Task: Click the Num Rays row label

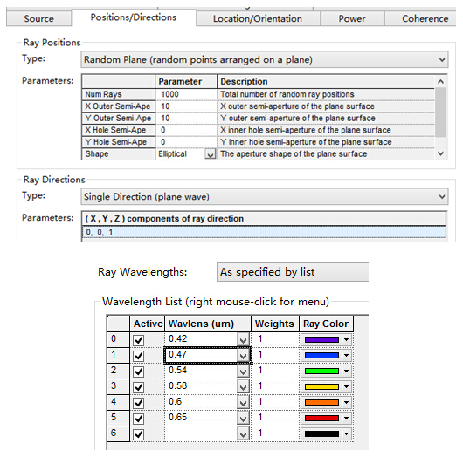Action: point(119,94)
